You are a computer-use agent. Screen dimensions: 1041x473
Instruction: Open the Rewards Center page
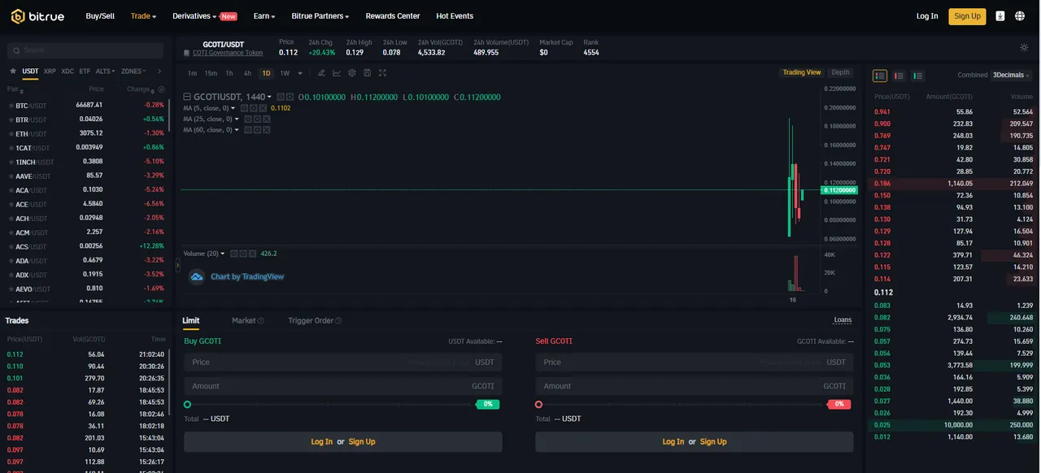tap(393, 16)
